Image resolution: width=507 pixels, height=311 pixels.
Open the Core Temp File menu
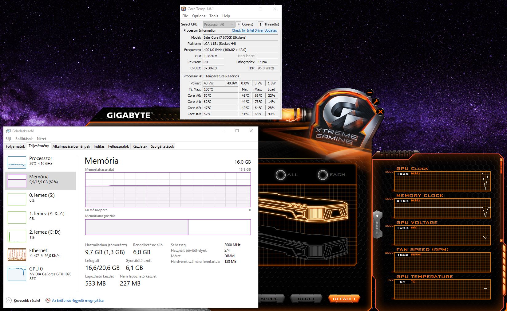pos(185,16)
